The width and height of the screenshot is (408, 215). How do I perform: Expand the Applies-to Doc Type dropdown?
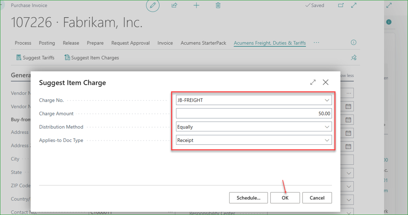click(327, 140)
